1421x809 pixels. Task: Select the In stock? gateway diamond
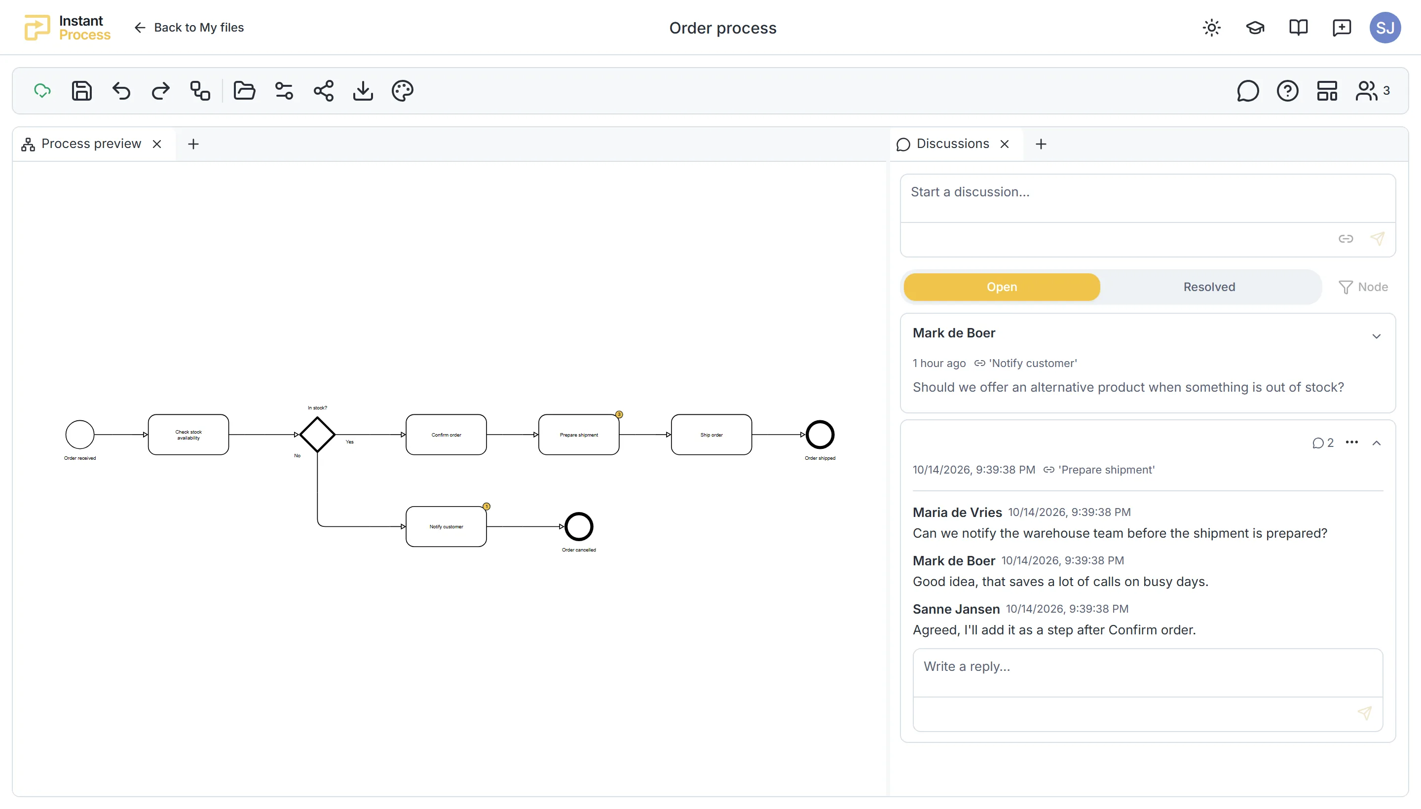pos(317,435)
